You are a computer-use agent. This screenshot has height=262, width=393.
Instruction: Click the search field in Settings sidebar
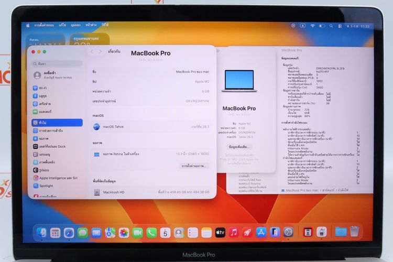[x=57, y=64]
